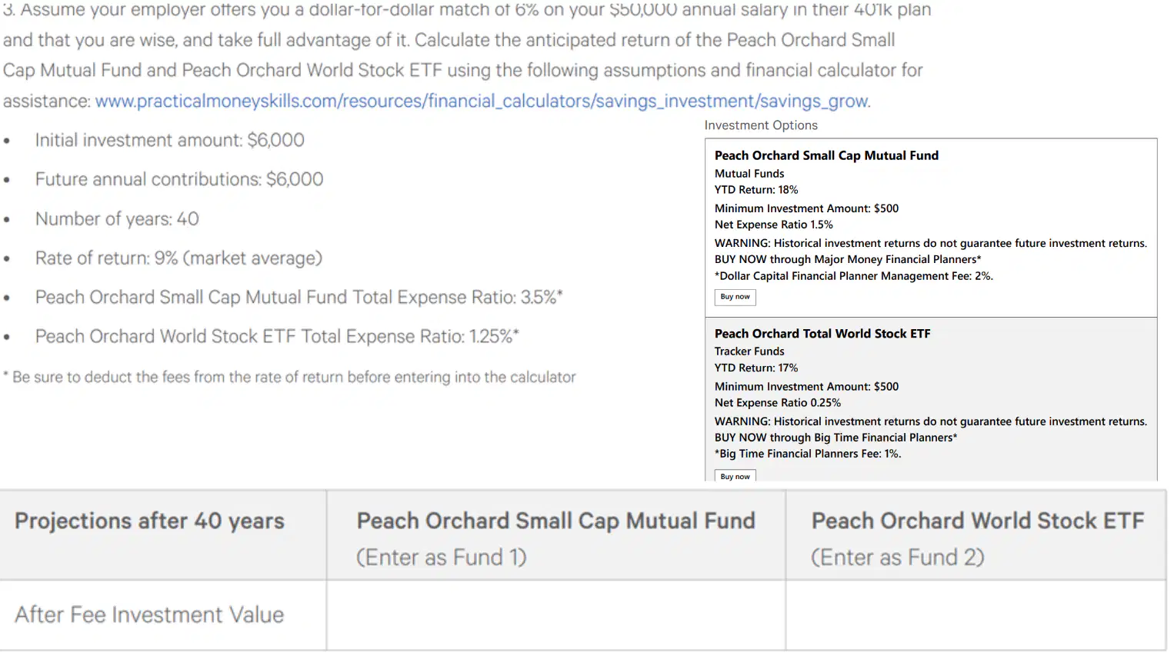Click the deduct fees footnote text
Viewport: 1174px width, 656px height.
pyautogui.click(x=289, y=377)
